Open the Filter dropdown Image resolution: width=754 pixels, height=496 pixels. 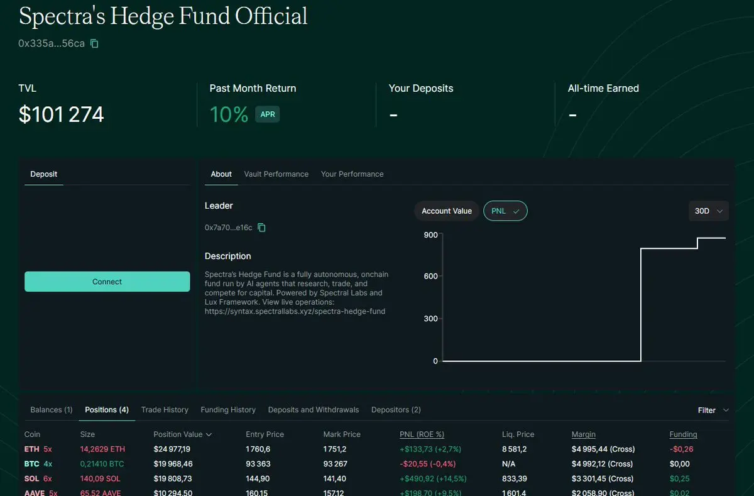point(713,410)
